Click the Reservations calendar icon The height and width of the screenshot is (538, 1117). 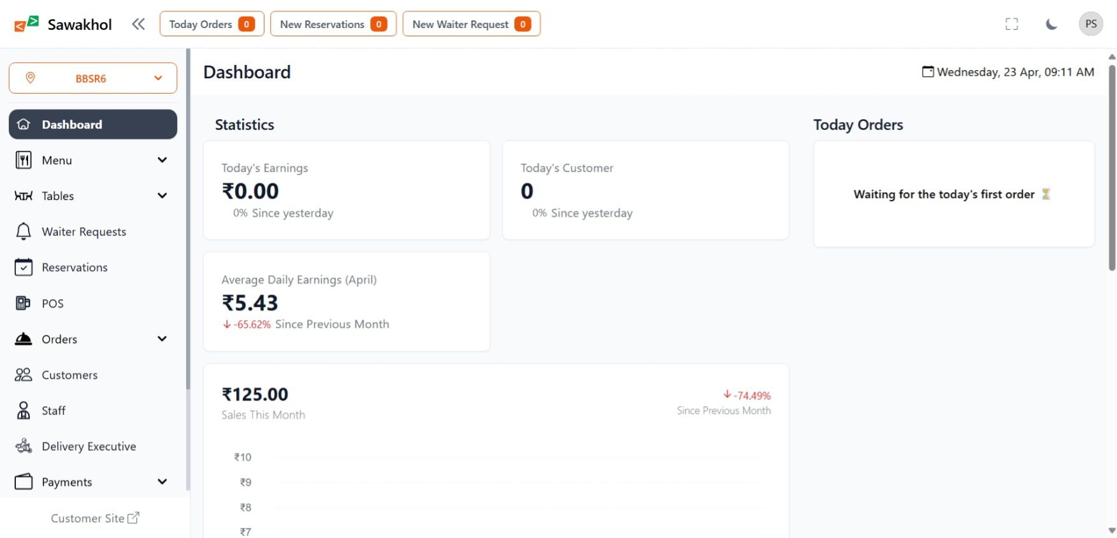[24, 267]
